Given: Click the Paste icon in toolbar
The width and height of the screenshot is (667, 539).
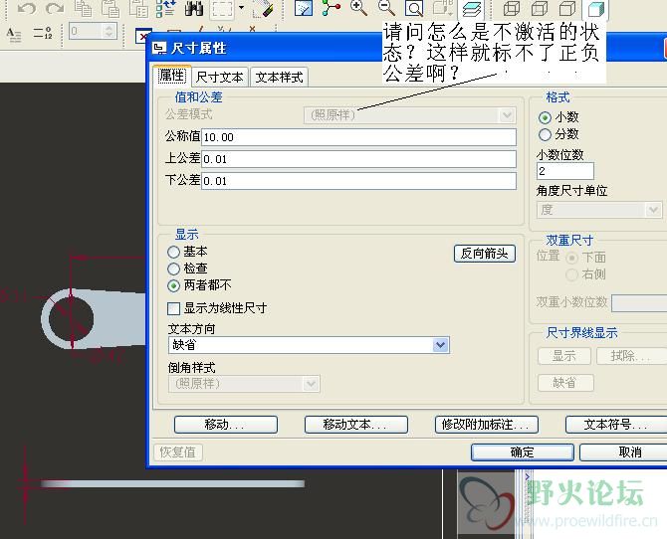Looking at the screenshot, I should pos(111,9).
